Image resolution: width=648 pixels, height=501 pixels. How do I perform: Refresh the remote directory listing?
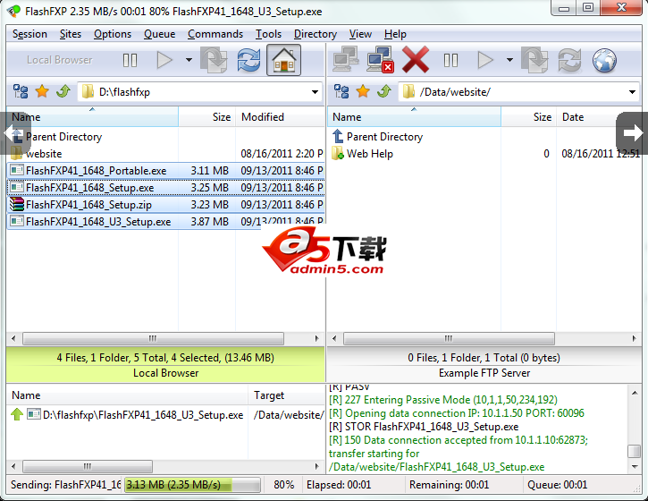[569, 61]
